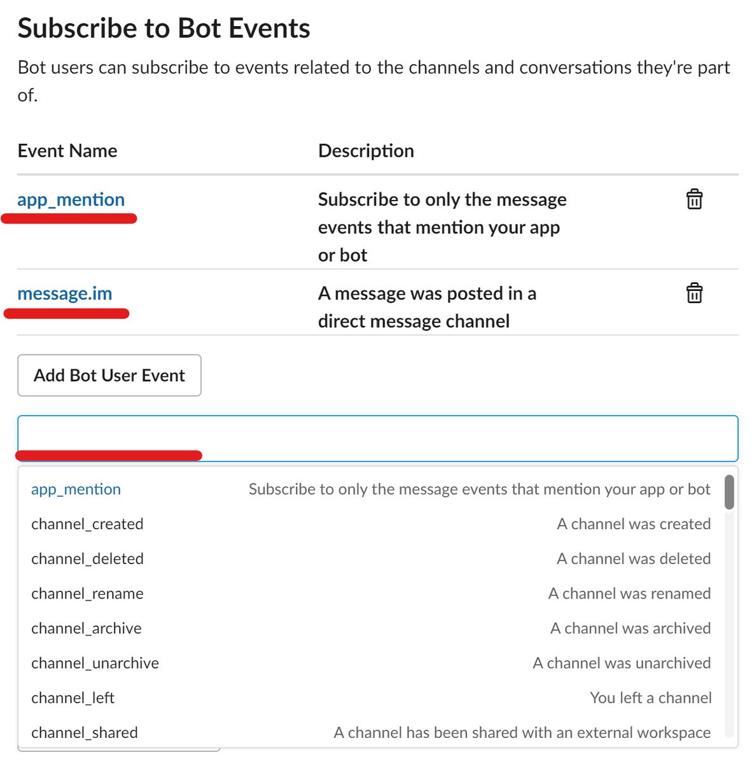This screenshot has height=764, width=752.
Task: Click the Event Name column header
Action: point(67,151)
